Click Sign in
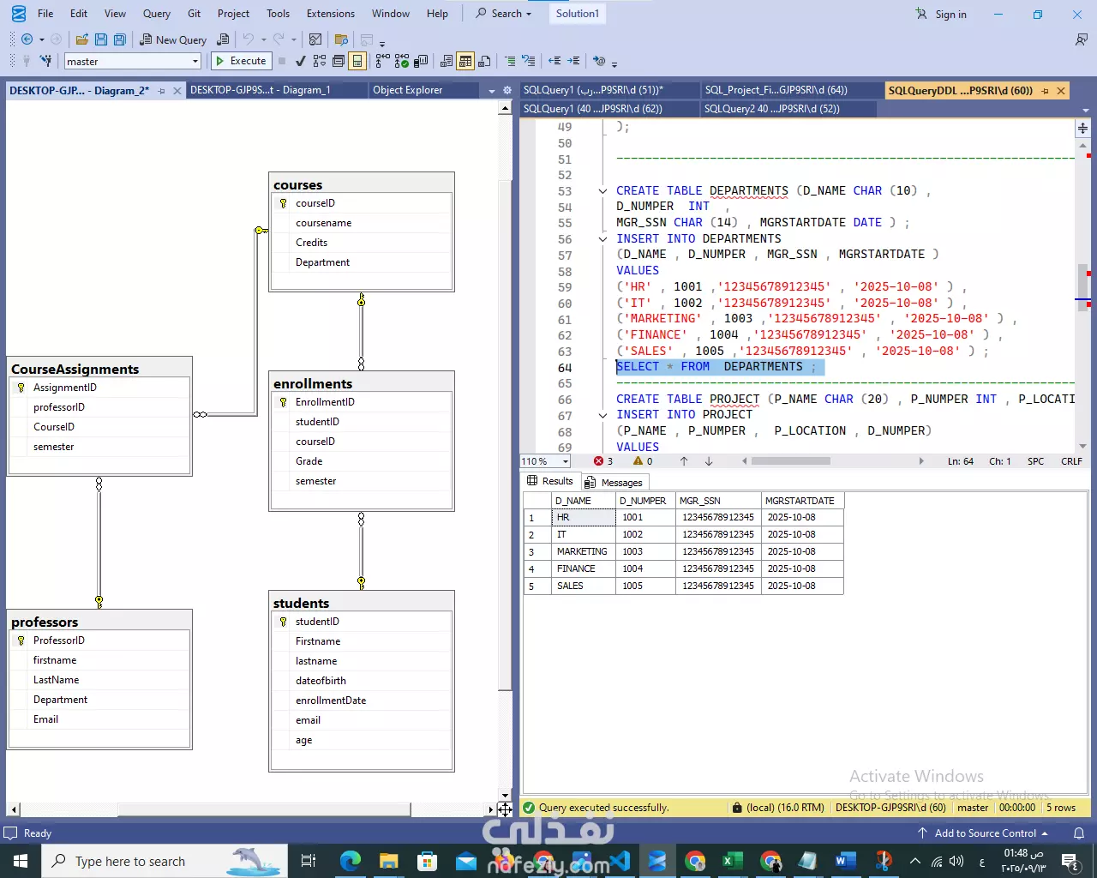 tap(941, 14)
